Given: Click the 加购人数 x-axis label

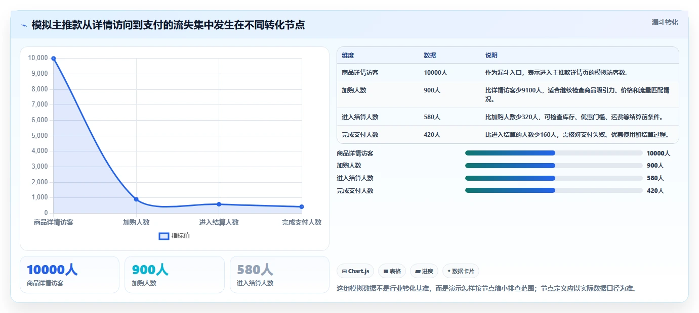Looking at the screenshot, I should pos(136,222).
